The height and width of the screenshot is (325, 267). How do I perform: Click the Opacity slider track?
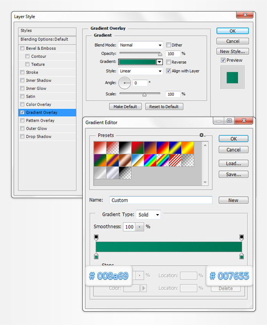[x=139, y=53]
